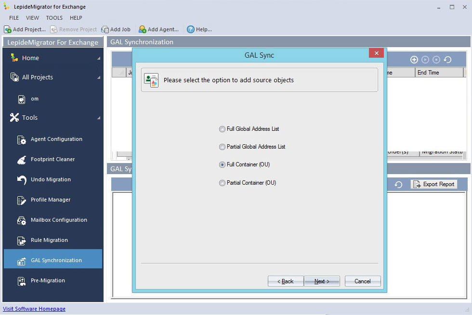
Task: Minimize the LepideMigrator window
Action: pyautogui.click(x=439, y=7)
